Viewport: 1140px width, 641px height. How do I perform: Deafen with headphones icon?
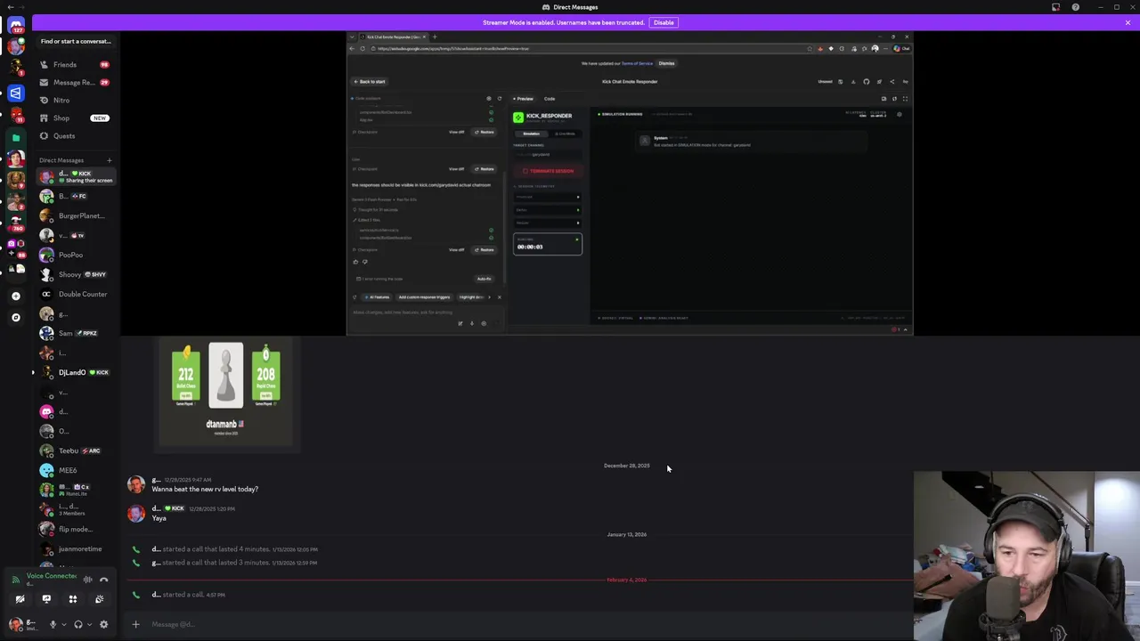coord(78,624)
